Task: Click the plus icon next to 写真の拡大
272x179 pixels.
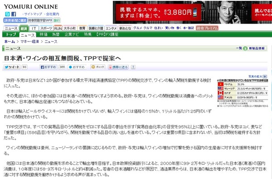Action: pos(265,76)
